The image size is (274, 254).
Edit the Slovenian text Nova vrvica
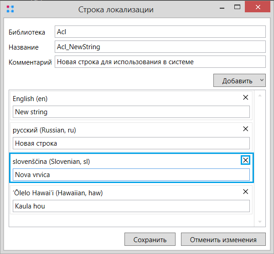click(x=131, y=174)
